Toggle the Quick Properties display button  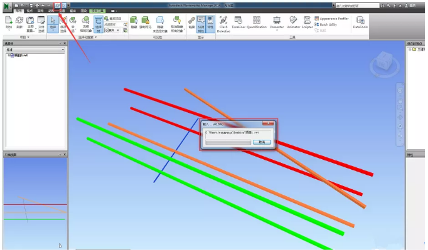pyautogui.click(x=201, y=24)
